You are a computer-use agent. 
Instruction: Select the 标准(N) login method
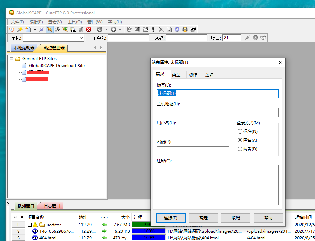click(240, 131)
